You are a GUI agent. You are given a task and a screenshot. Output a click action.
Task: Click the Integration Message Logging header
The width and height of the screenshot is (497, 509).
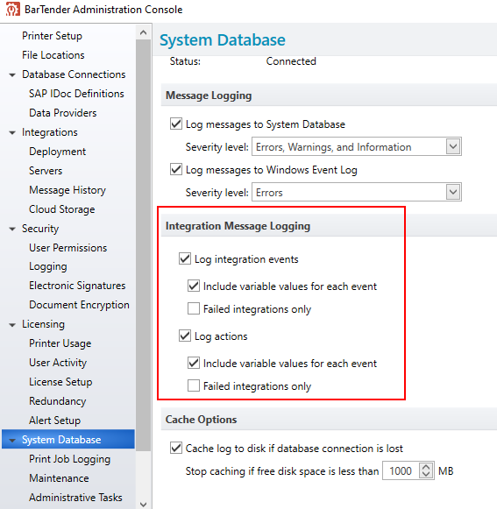click(x=238, y=226)
